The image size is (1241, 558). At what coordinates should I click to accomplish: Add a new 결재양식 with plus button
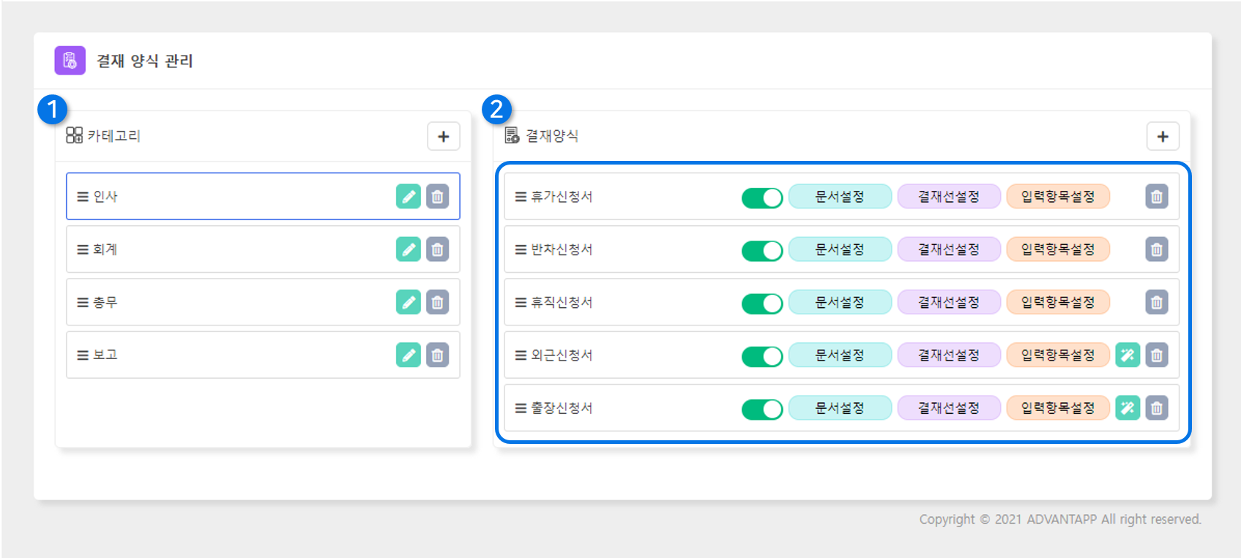[x=1162, y=137]
